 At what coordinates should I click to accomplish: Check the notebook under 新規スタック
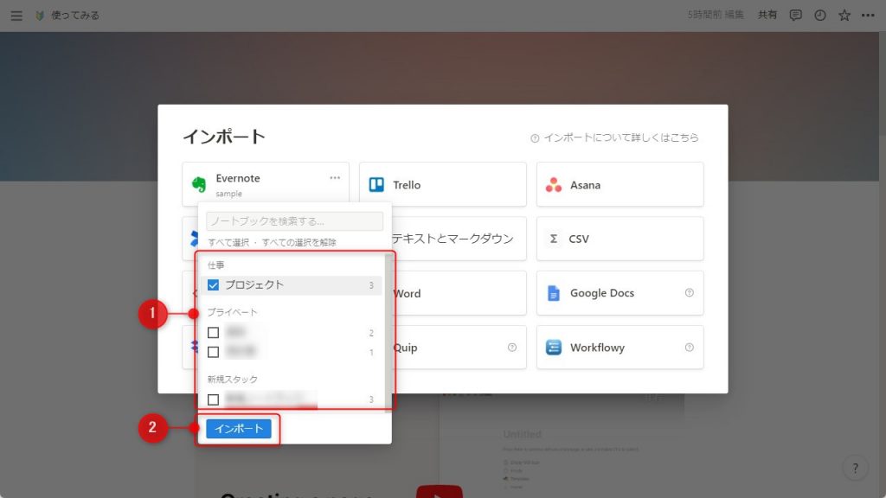[213, 399]
